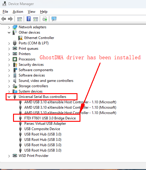Collapse the Other devices node

[9, 32]
